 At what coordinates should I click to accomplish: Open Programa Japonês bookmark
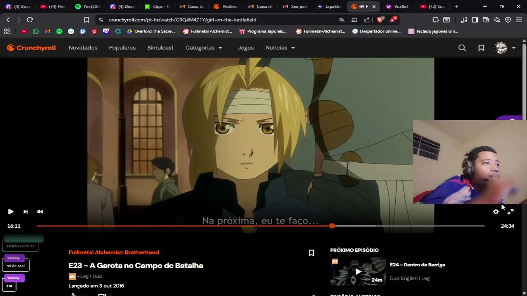tap(263, 31)
